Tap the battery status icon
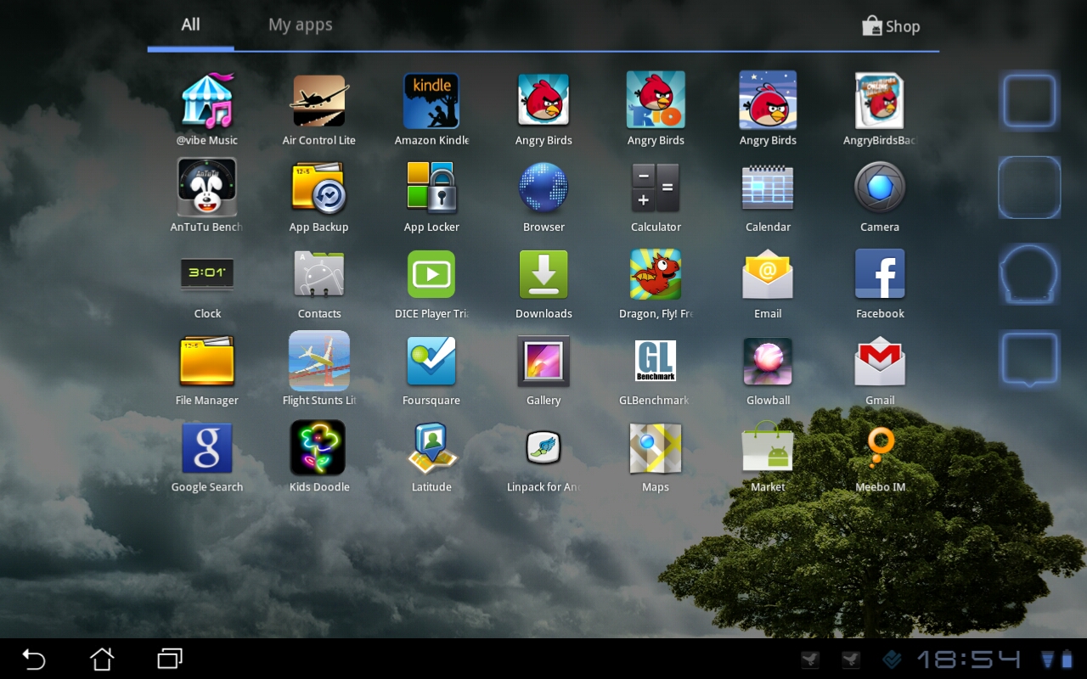 (1067, 659)
